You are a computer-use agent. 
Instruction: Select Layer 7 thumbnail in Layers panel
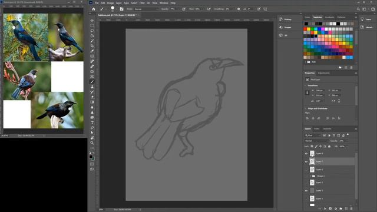[312, 161]
